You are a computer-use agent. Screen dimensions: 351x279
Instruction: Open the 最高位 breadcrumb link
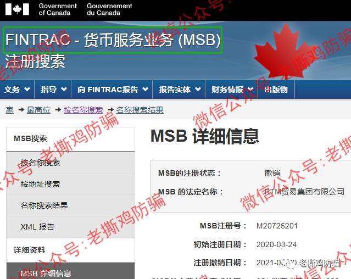(38, 110)
